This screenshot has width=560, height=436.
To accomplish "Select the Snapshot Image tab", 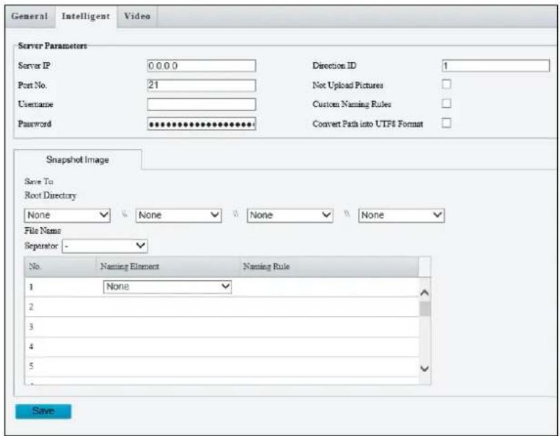I will 78,160.
